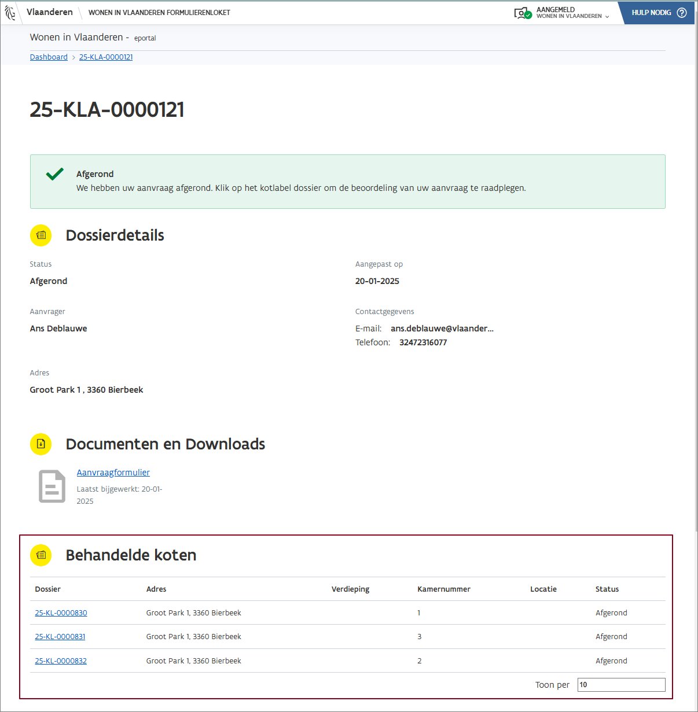Click the yellow Documenten en Downloads icon
Screen dimensions: 698x712
(x=41, y=444)
